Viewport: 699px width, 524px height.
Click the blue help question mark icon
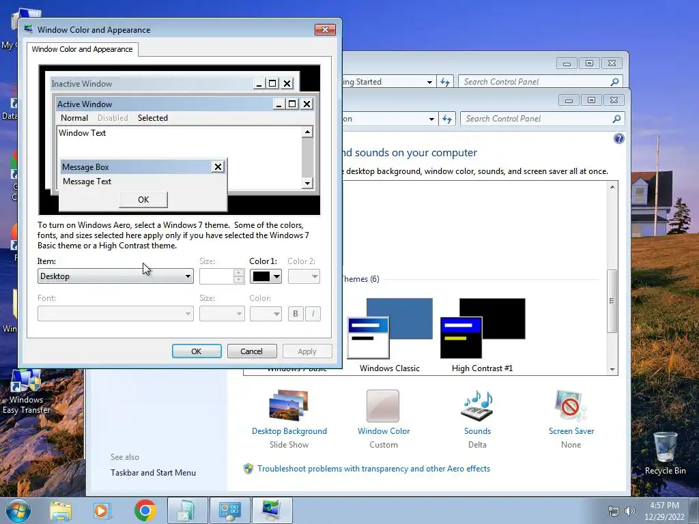[x=618, y=139]
